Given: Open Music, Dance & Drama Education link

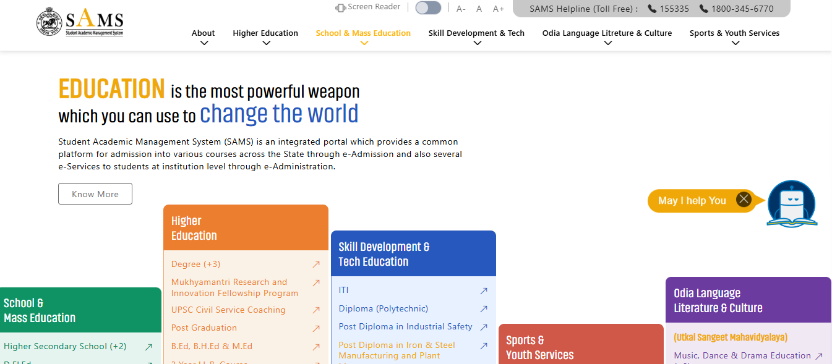Looking at the screenshot, I should point(742,356).
